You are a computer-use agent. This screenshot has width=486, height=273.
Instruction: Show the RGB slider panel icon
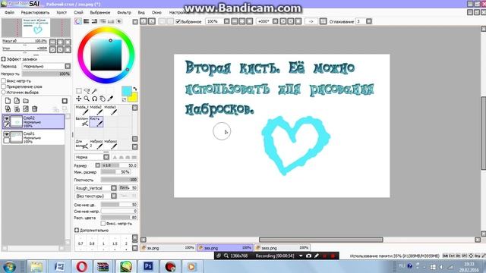[86, 21]
